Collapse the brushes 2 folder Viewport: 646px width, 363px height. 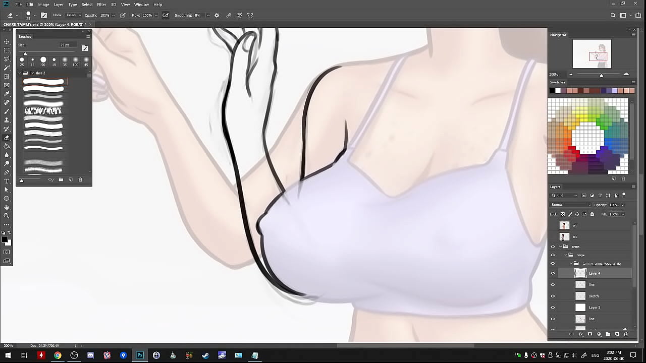pos(20,73)
